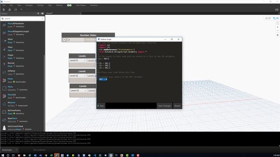Click the Levels output port of Level 03 node
This screenshot has width=280, height=157.
coord(92,91)
